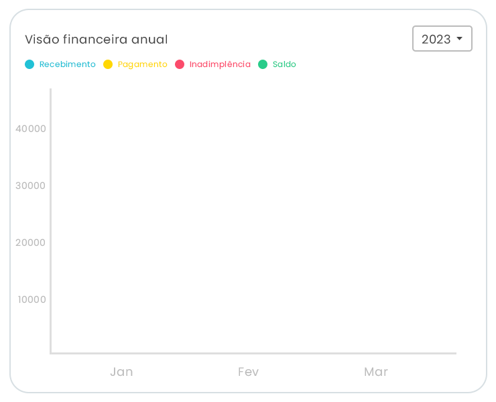This screenshot has width=496, height=402.
Task: Click the 40000 axis value
Action: 31,129
